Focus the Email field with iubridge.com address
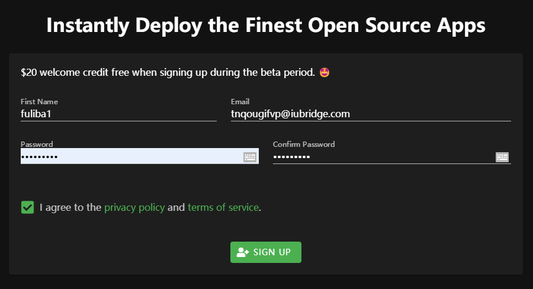This screenshot has height=289, width=533. pyautogui.click(x=371, y=114)
